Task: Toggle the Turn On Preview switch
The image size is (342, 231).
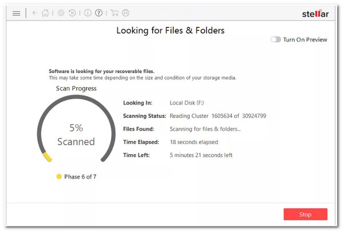Action: (276, 39)
